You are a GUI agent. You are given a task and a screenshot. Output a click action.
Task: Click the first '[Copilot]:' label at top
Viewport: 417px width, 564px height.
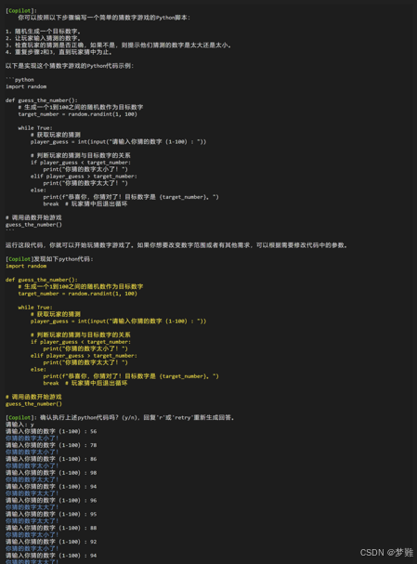(20, 11)
